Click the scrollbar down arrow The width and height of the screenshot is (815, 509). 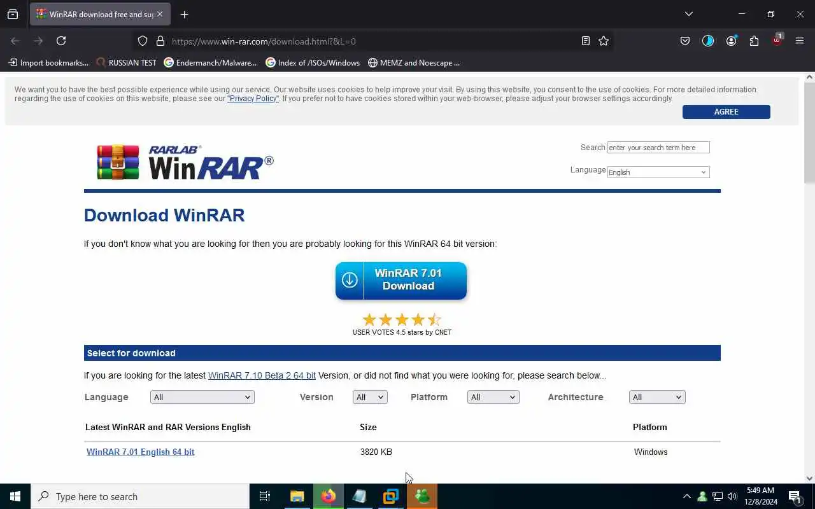pyautogui.click(x=809, y=478)
